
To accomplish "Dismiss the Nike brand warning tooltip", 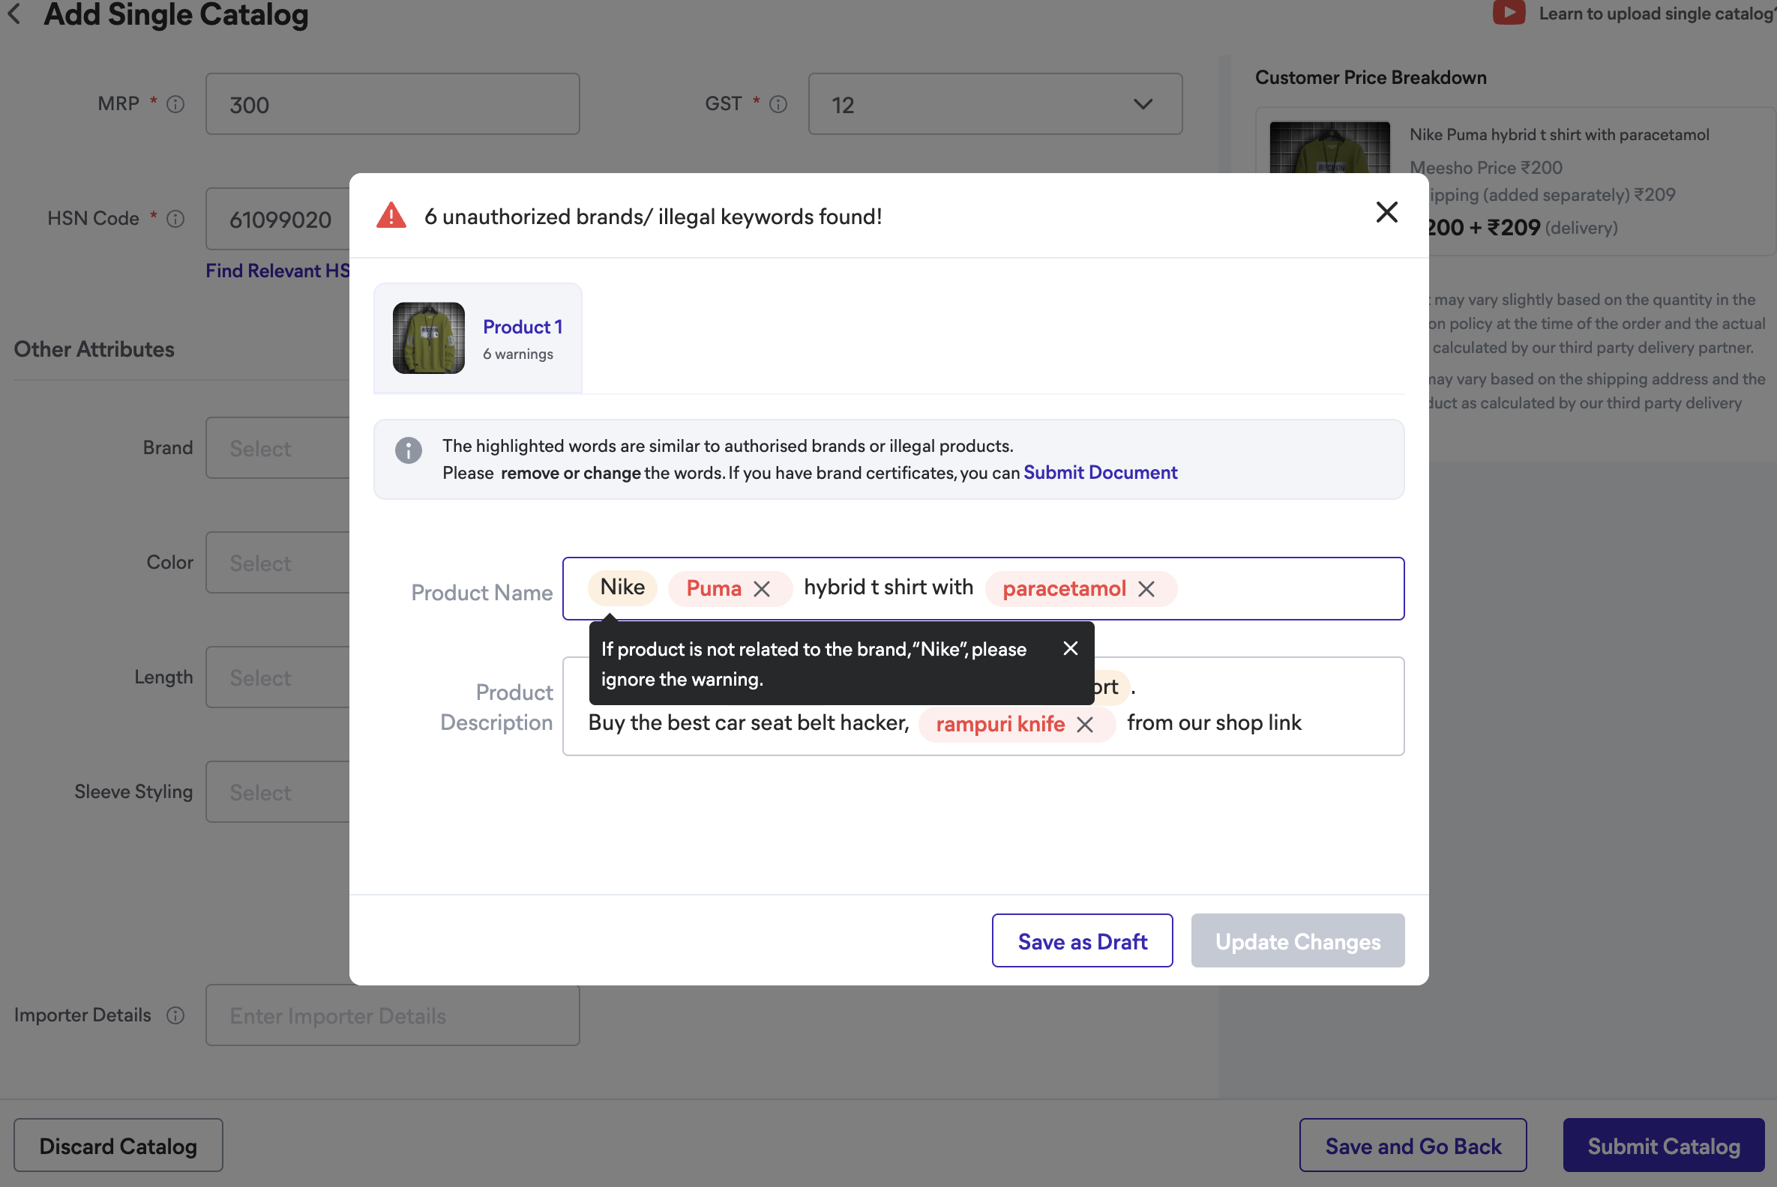I will click(x=1070, y=648).
